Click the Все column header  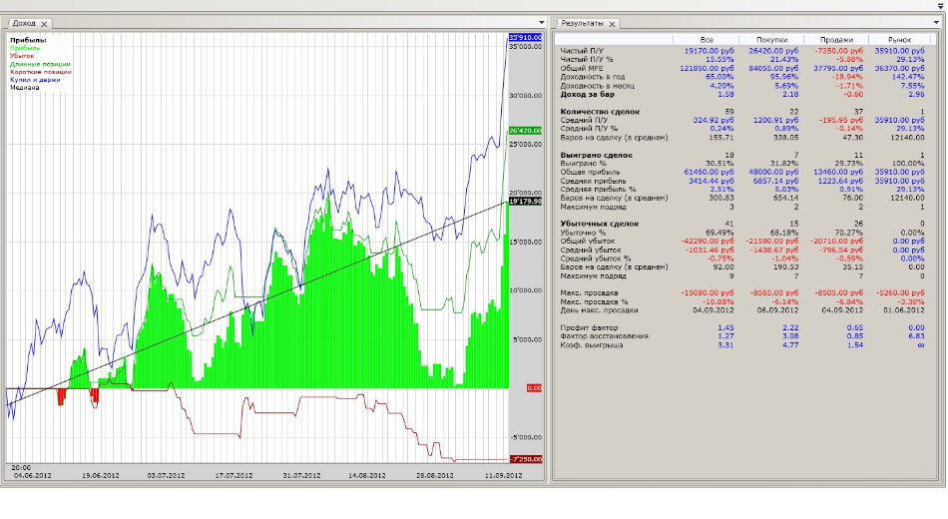coord(707,39)
